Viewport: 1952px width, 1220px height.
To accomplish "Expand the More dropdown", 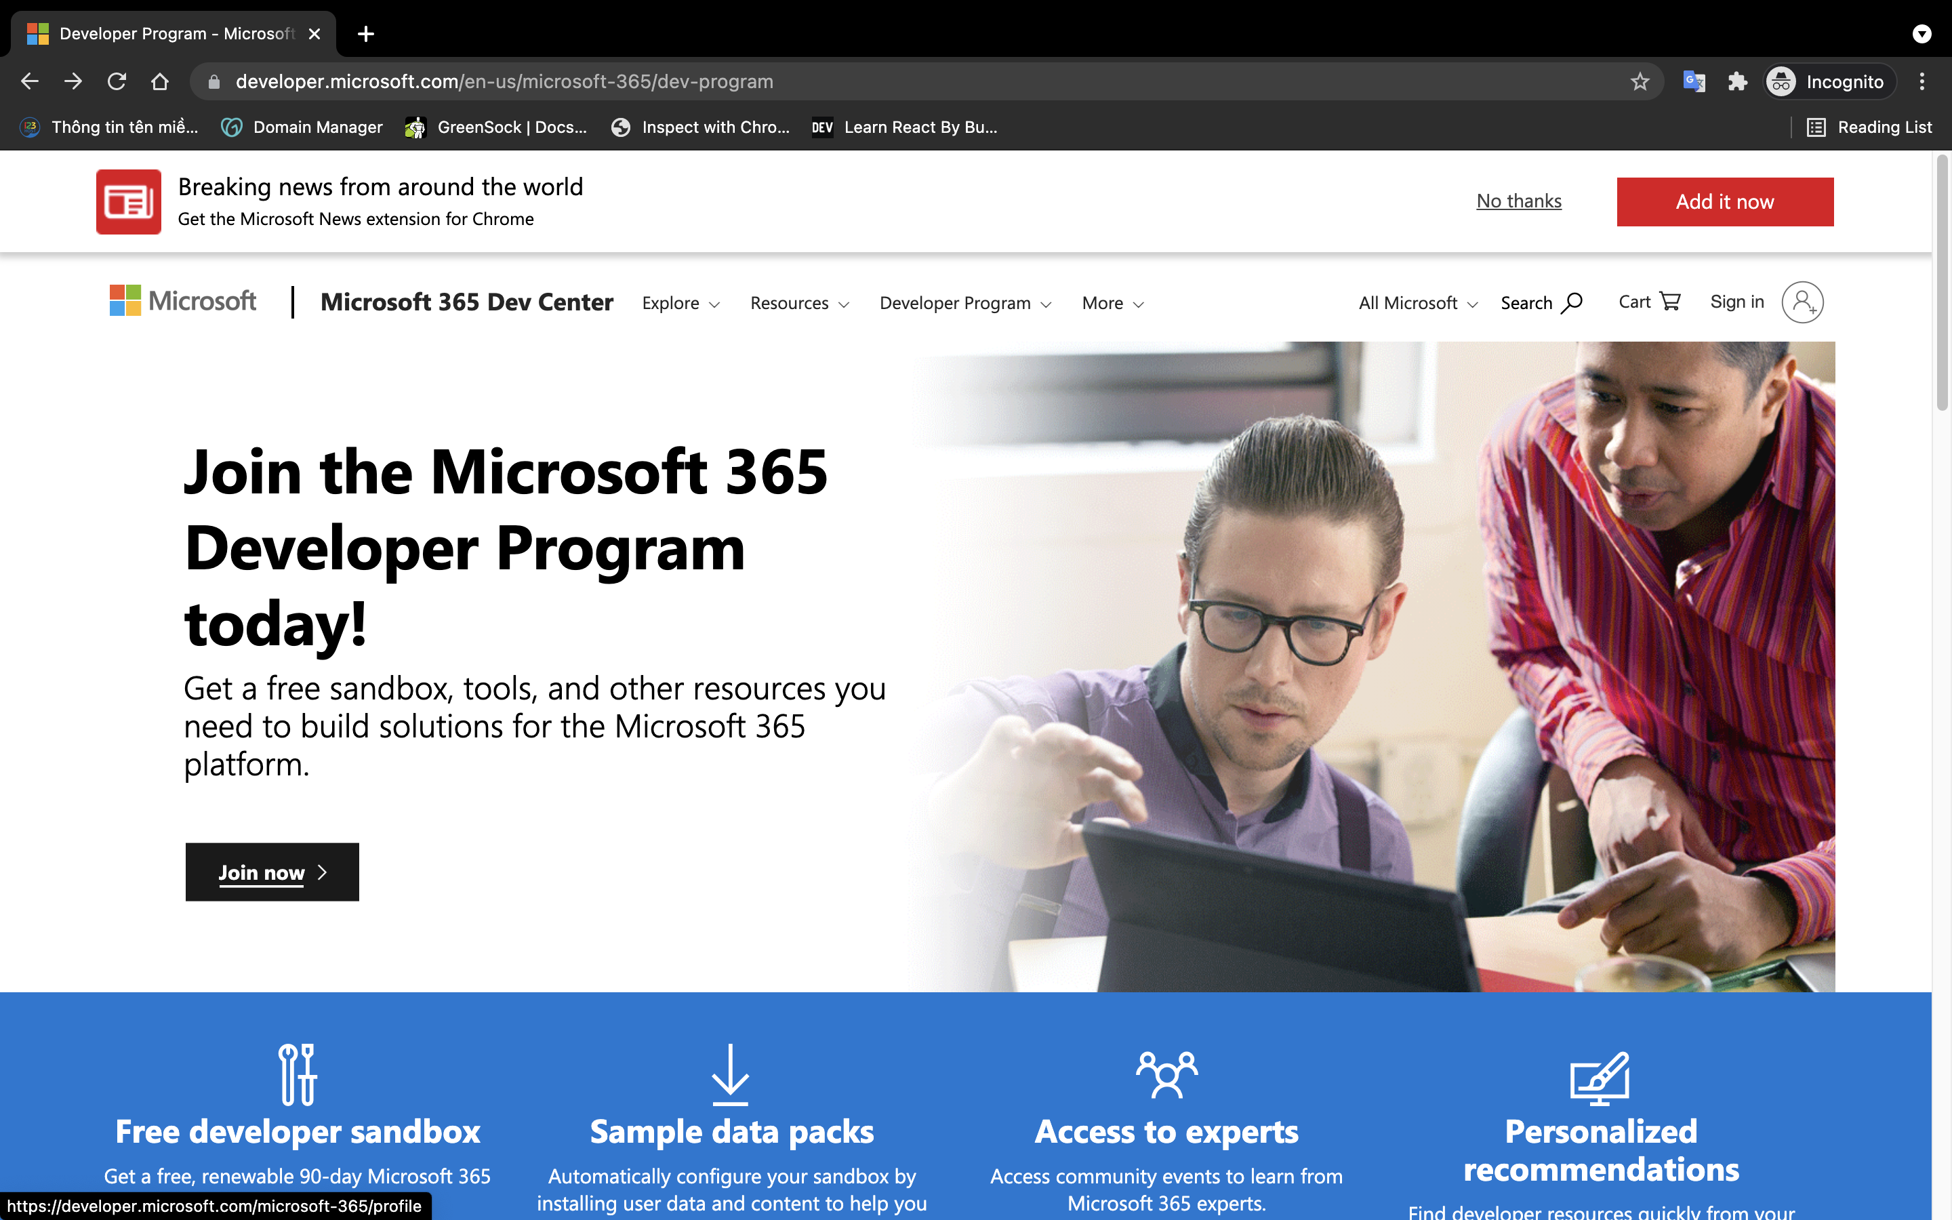I will 1112,304.
